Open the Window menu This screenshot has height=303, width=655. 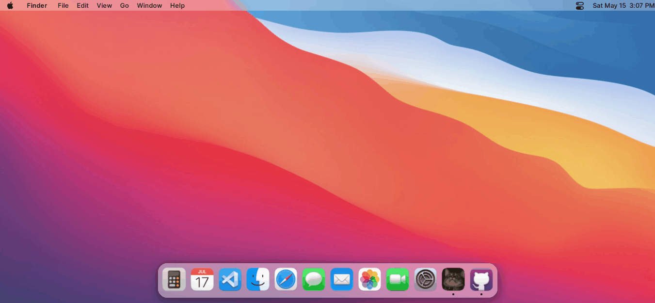click(x=149, y=5)
